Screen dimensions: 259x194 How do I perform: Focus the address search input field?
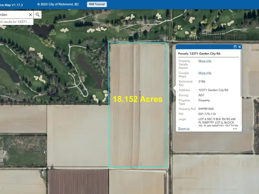(15, 15)
